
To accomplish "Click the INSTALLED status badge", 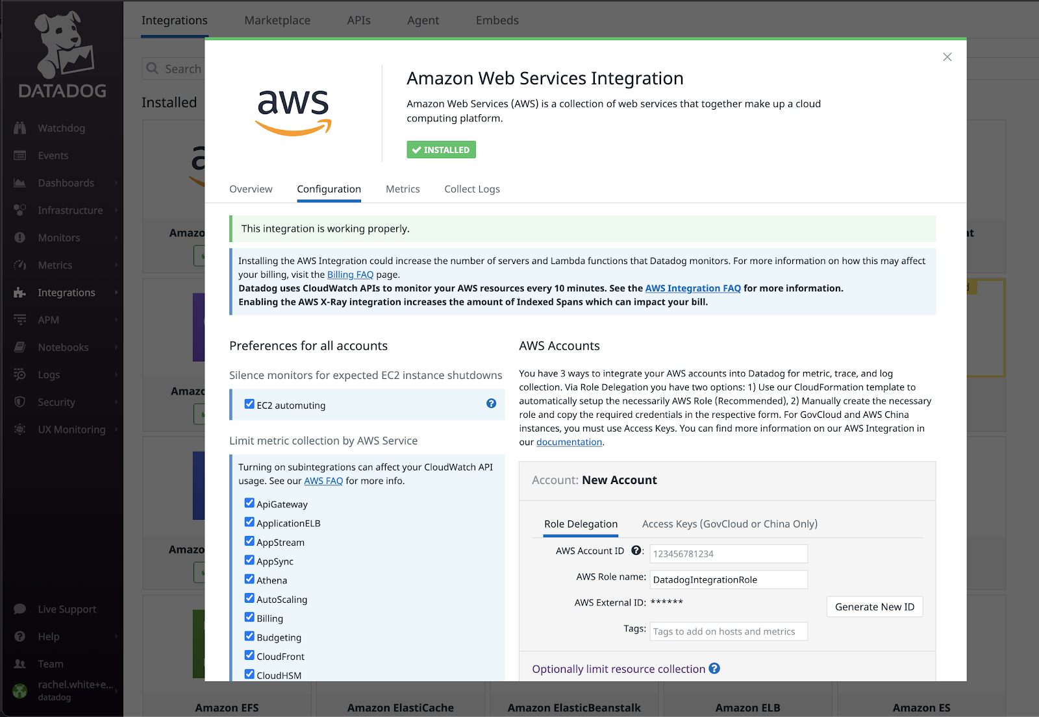I will tap(441, 150).
